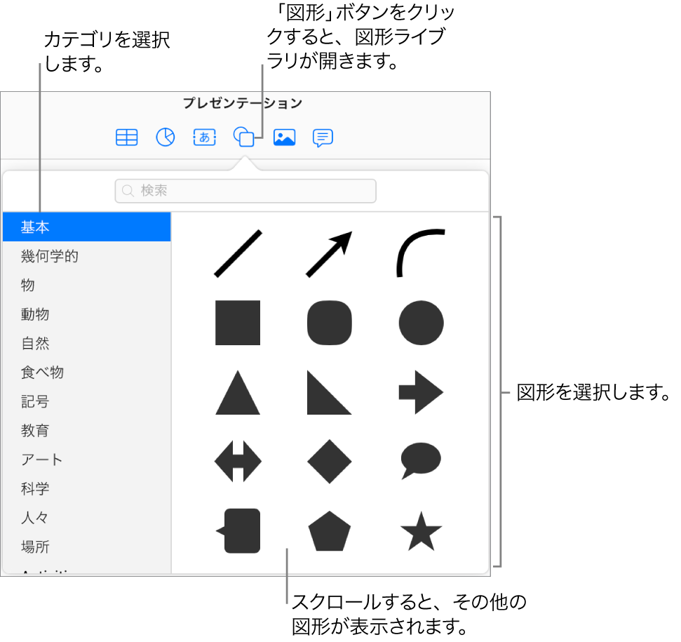This screenshot has height=642, width=681.
Task: Open the Shape picker icon
Action: coord(244,138)
